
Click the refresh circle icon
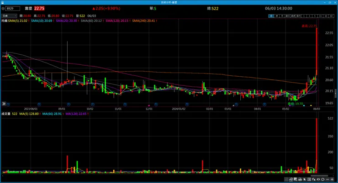pos(322,179)
